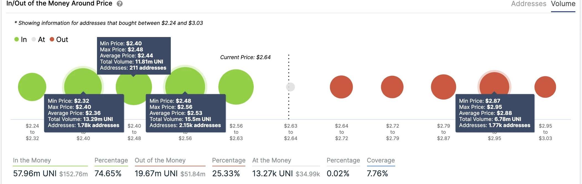Toggle the green In legend item
The height and width of the screenshot is (184, 582).
[x=21, y=40]
